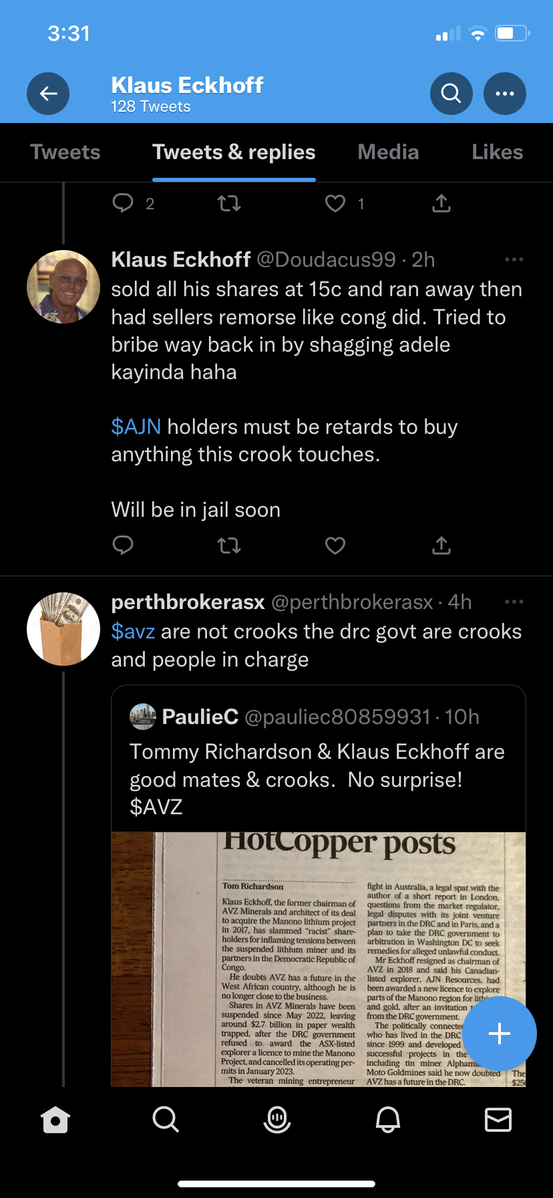This screenshot has width=553, height=1198.
Task: Open options for Klaus Eckhoff's tweet
Action: pyautogui.click(x=514, y=259)
